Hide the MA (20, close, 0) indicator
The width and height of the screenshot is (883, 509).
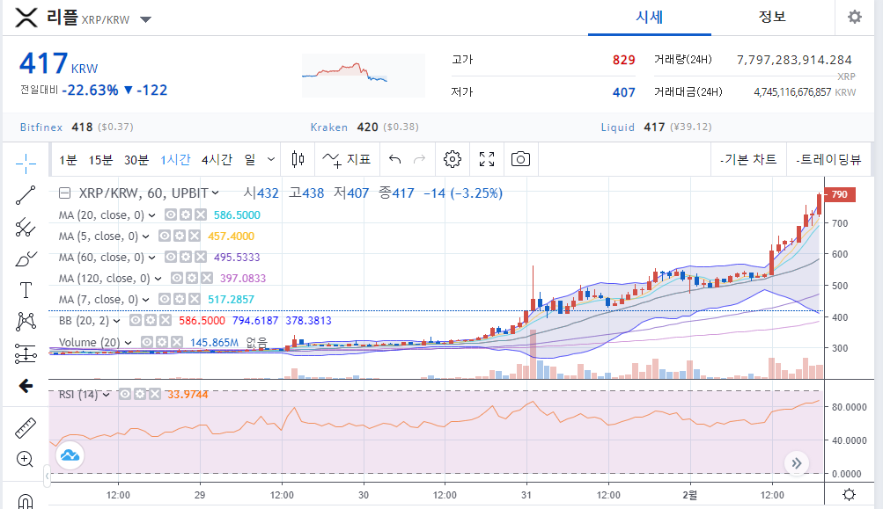[171, 215]
